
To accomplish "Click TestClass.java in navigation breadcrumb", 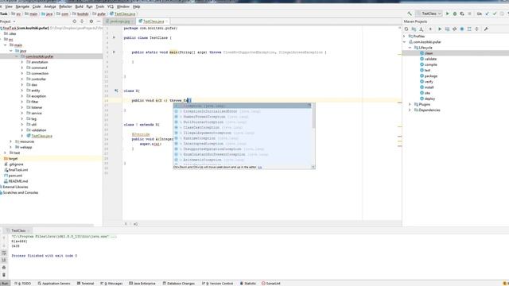I will pyautogui.click(x=122, y=14).
